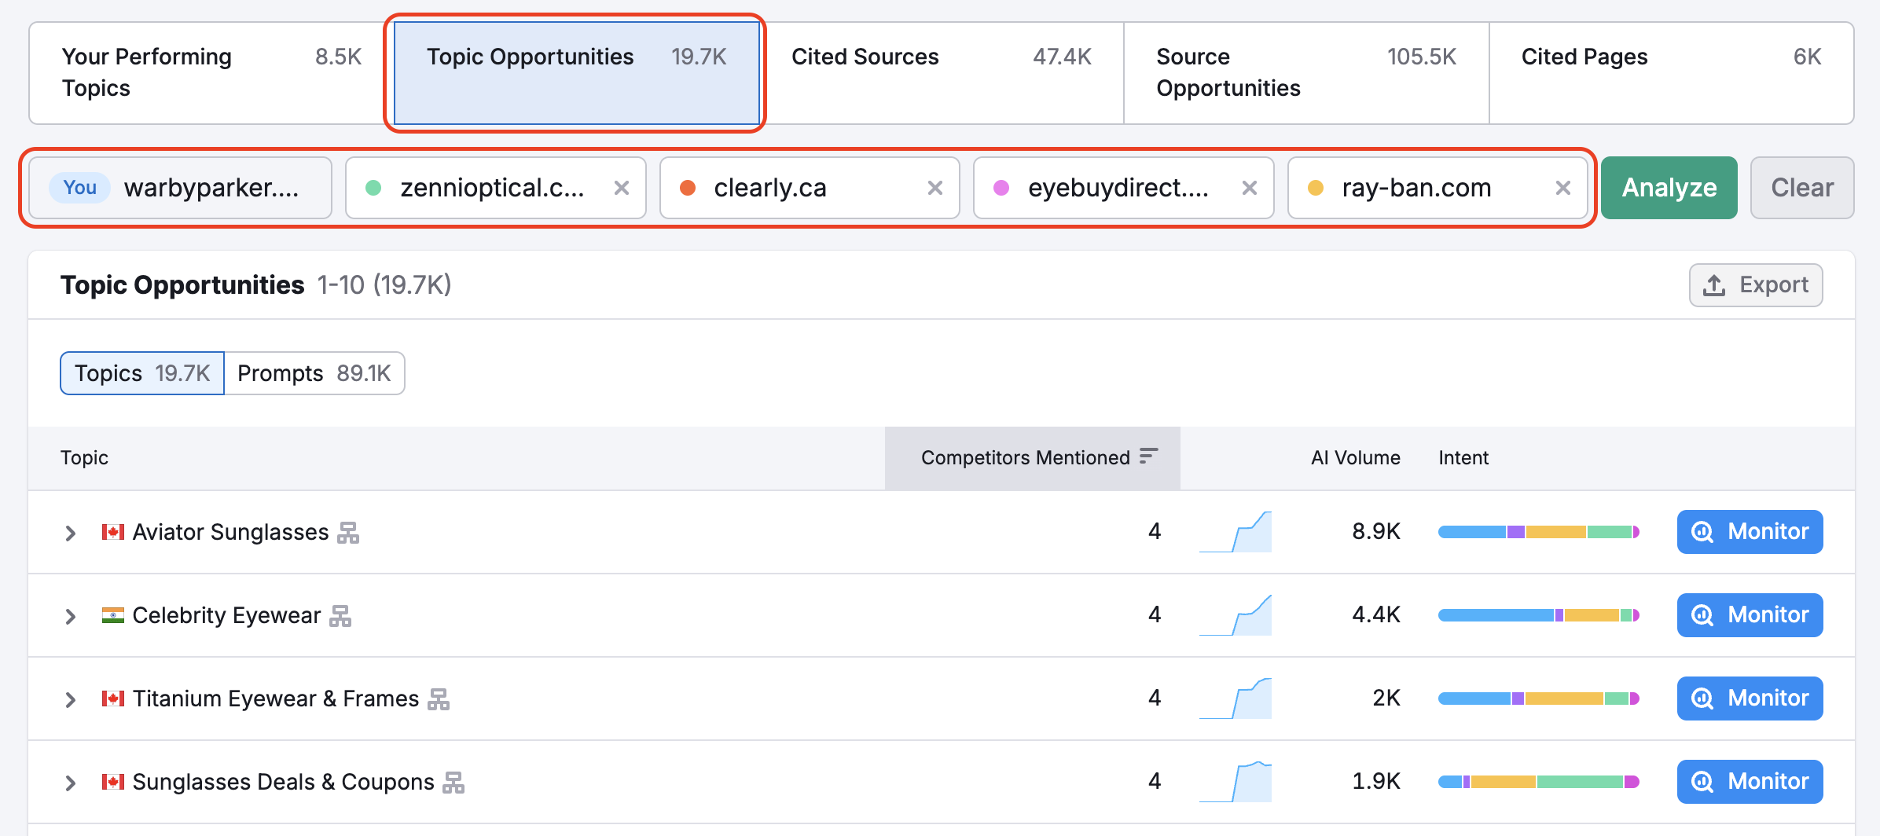Expand the Aviator Sunglasses row
1880x836 pixels.
click(x=71, y=533)
